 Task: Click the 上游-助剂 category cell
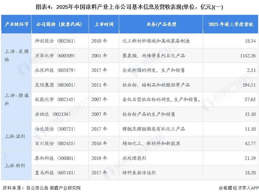(16, 165)
